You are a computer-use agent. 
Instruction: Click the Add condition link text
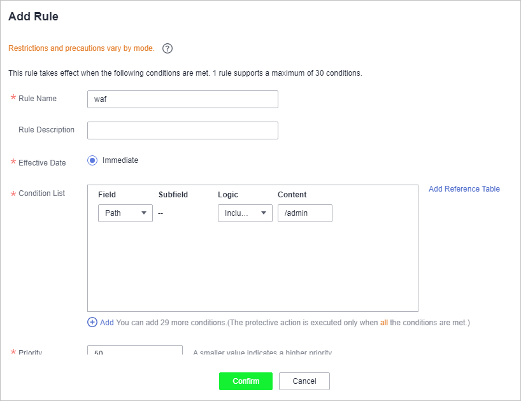107,322
